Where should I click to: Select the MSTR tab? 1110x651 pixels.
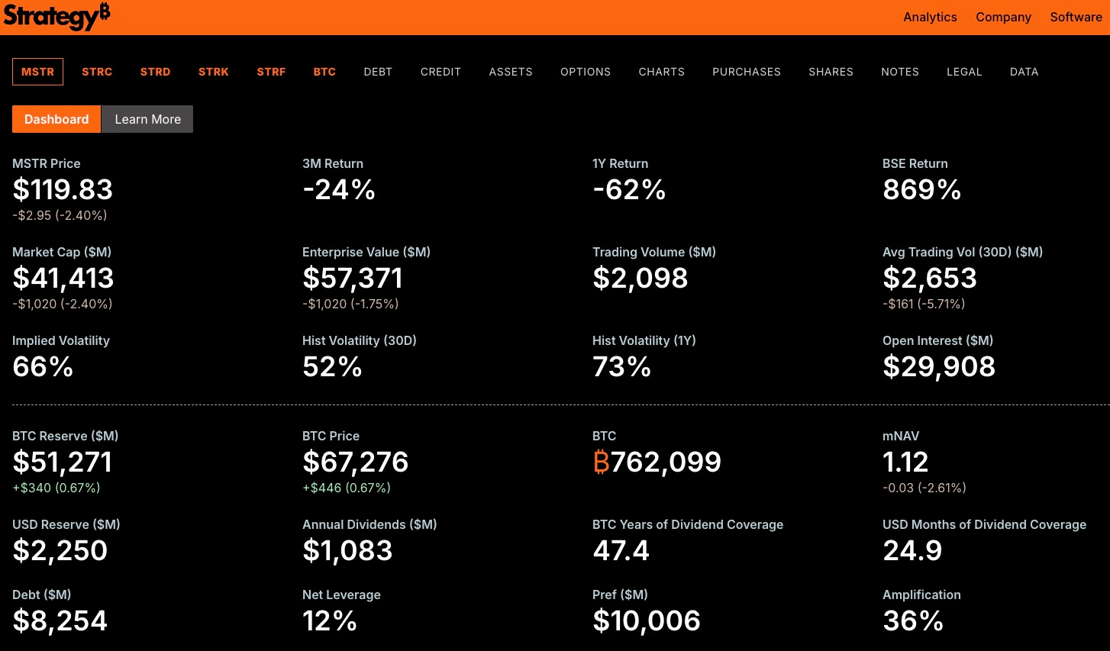click(38, 72)
